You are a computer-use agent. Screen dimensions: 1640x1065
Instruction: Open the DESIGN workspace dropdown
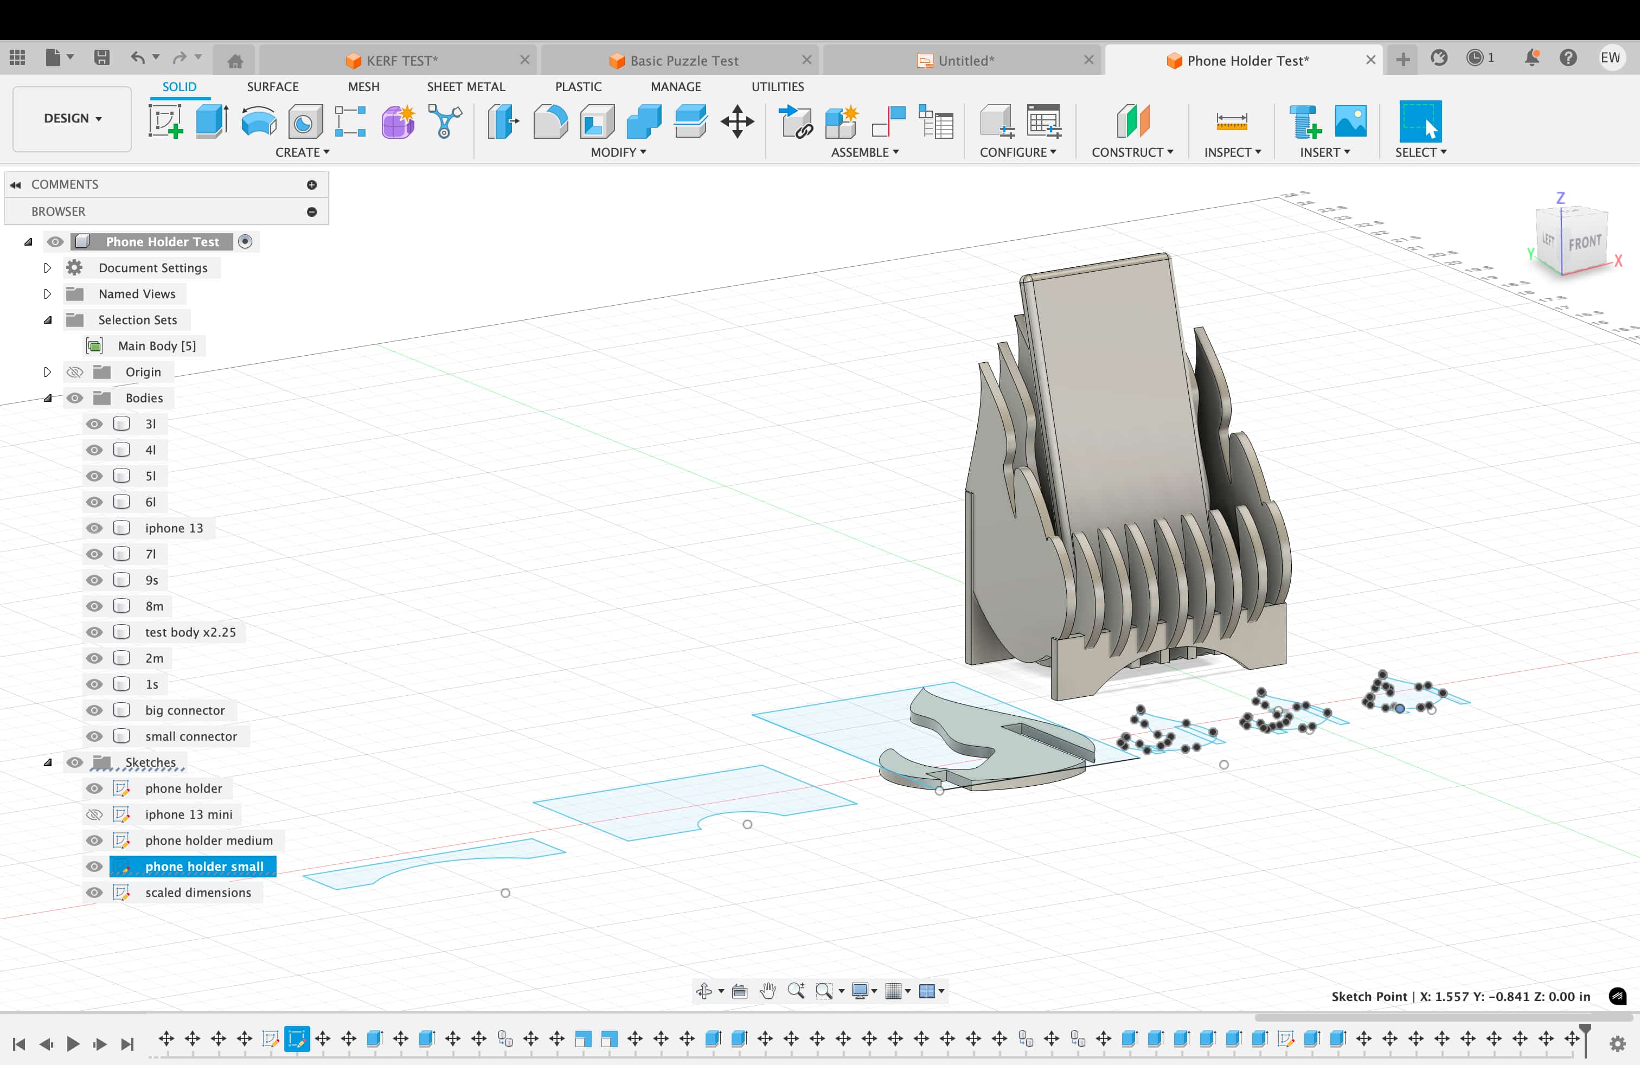[x=72, y=119]
